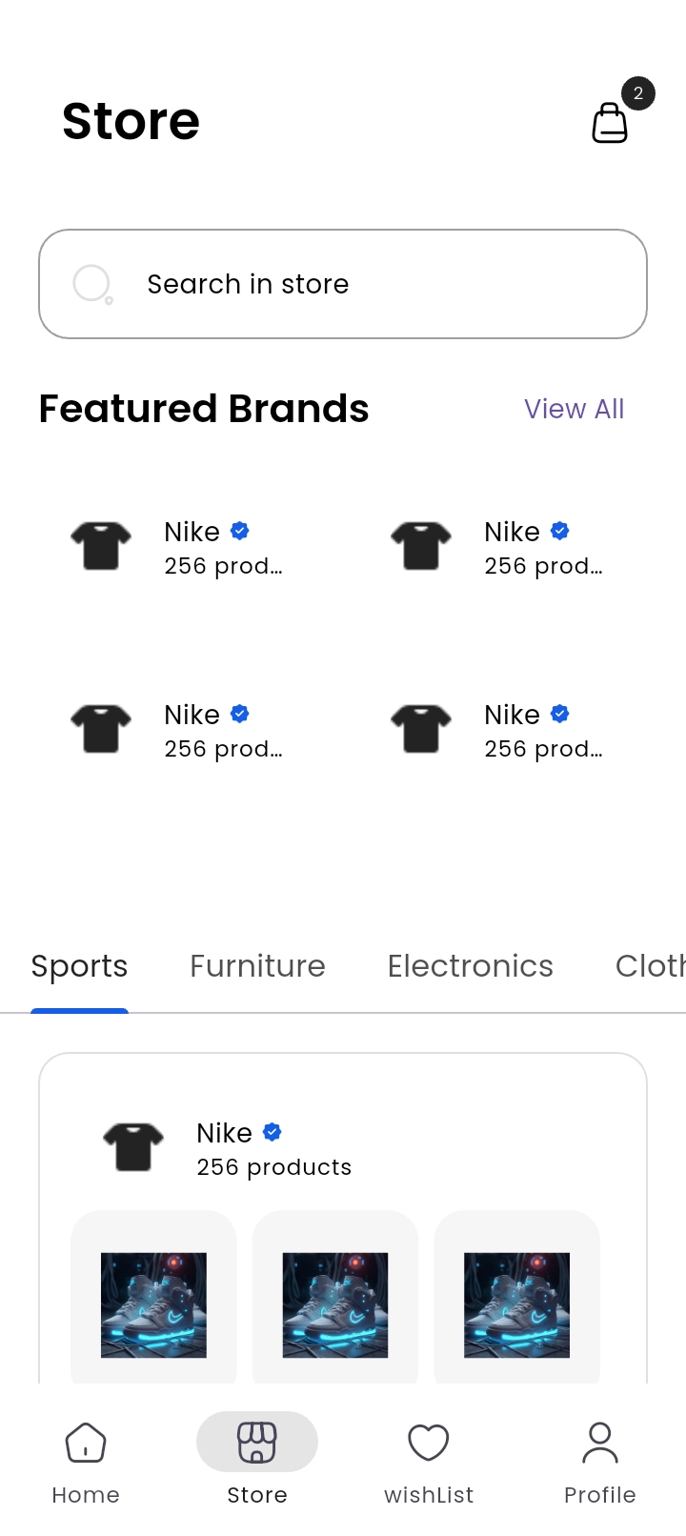Tap the top-left Nike brand t-shirt icon
The image size is (686, 1536).
101,546
